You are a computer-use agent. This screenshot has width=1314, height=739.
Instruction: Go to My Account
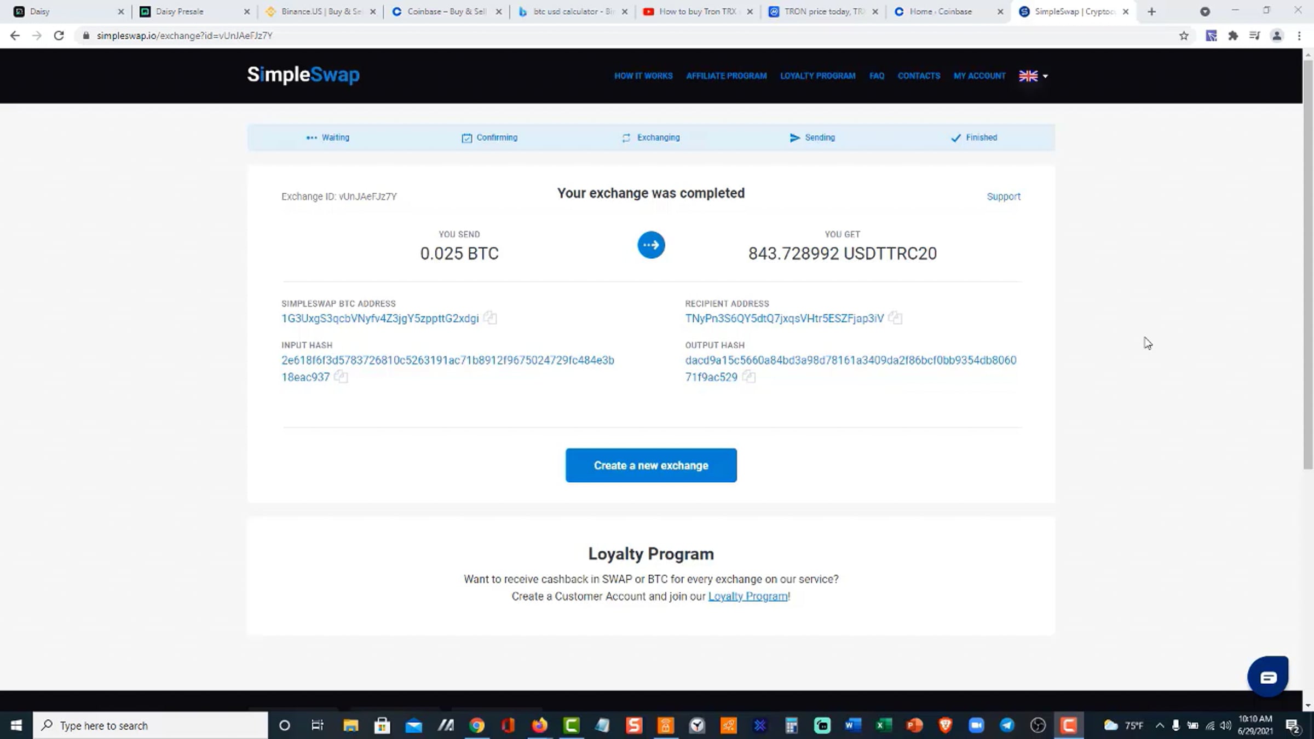pyautogui.click(x=979, y=76)
